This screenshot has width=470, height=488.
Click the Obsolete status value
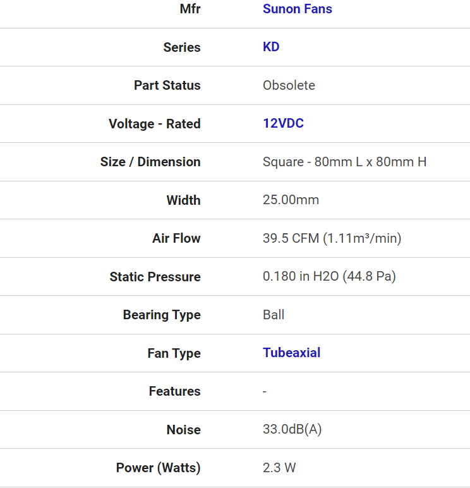pos(289,85)
